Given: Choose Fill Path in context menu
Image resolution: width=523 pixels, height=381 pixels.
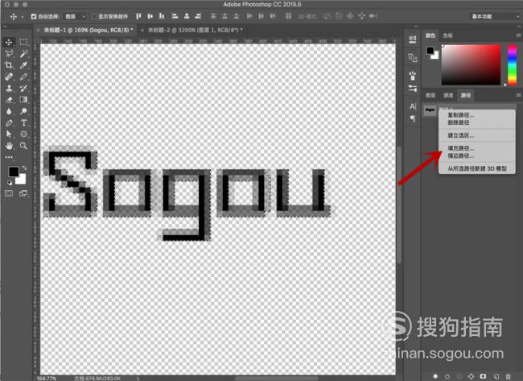Looking at the screenshot, I should click(477, 148).
